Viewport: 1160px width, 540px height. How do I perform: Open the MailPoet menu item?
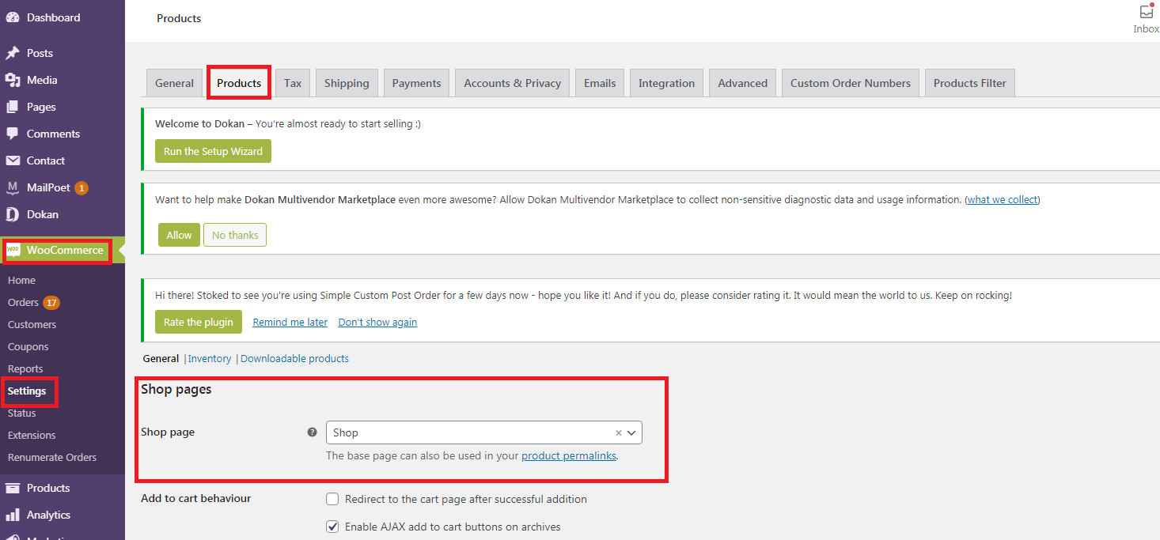[x=48, y=188]
